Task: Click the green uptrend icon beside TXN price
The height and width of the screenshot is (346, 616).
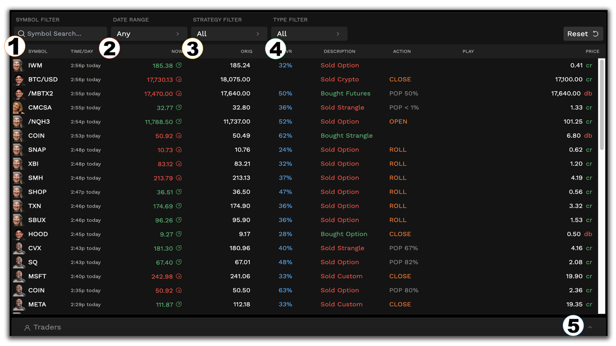Action: (179, 206)
